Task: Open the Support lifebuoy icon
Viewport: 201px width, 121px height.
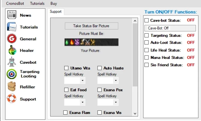Action: tap(12, 98)
